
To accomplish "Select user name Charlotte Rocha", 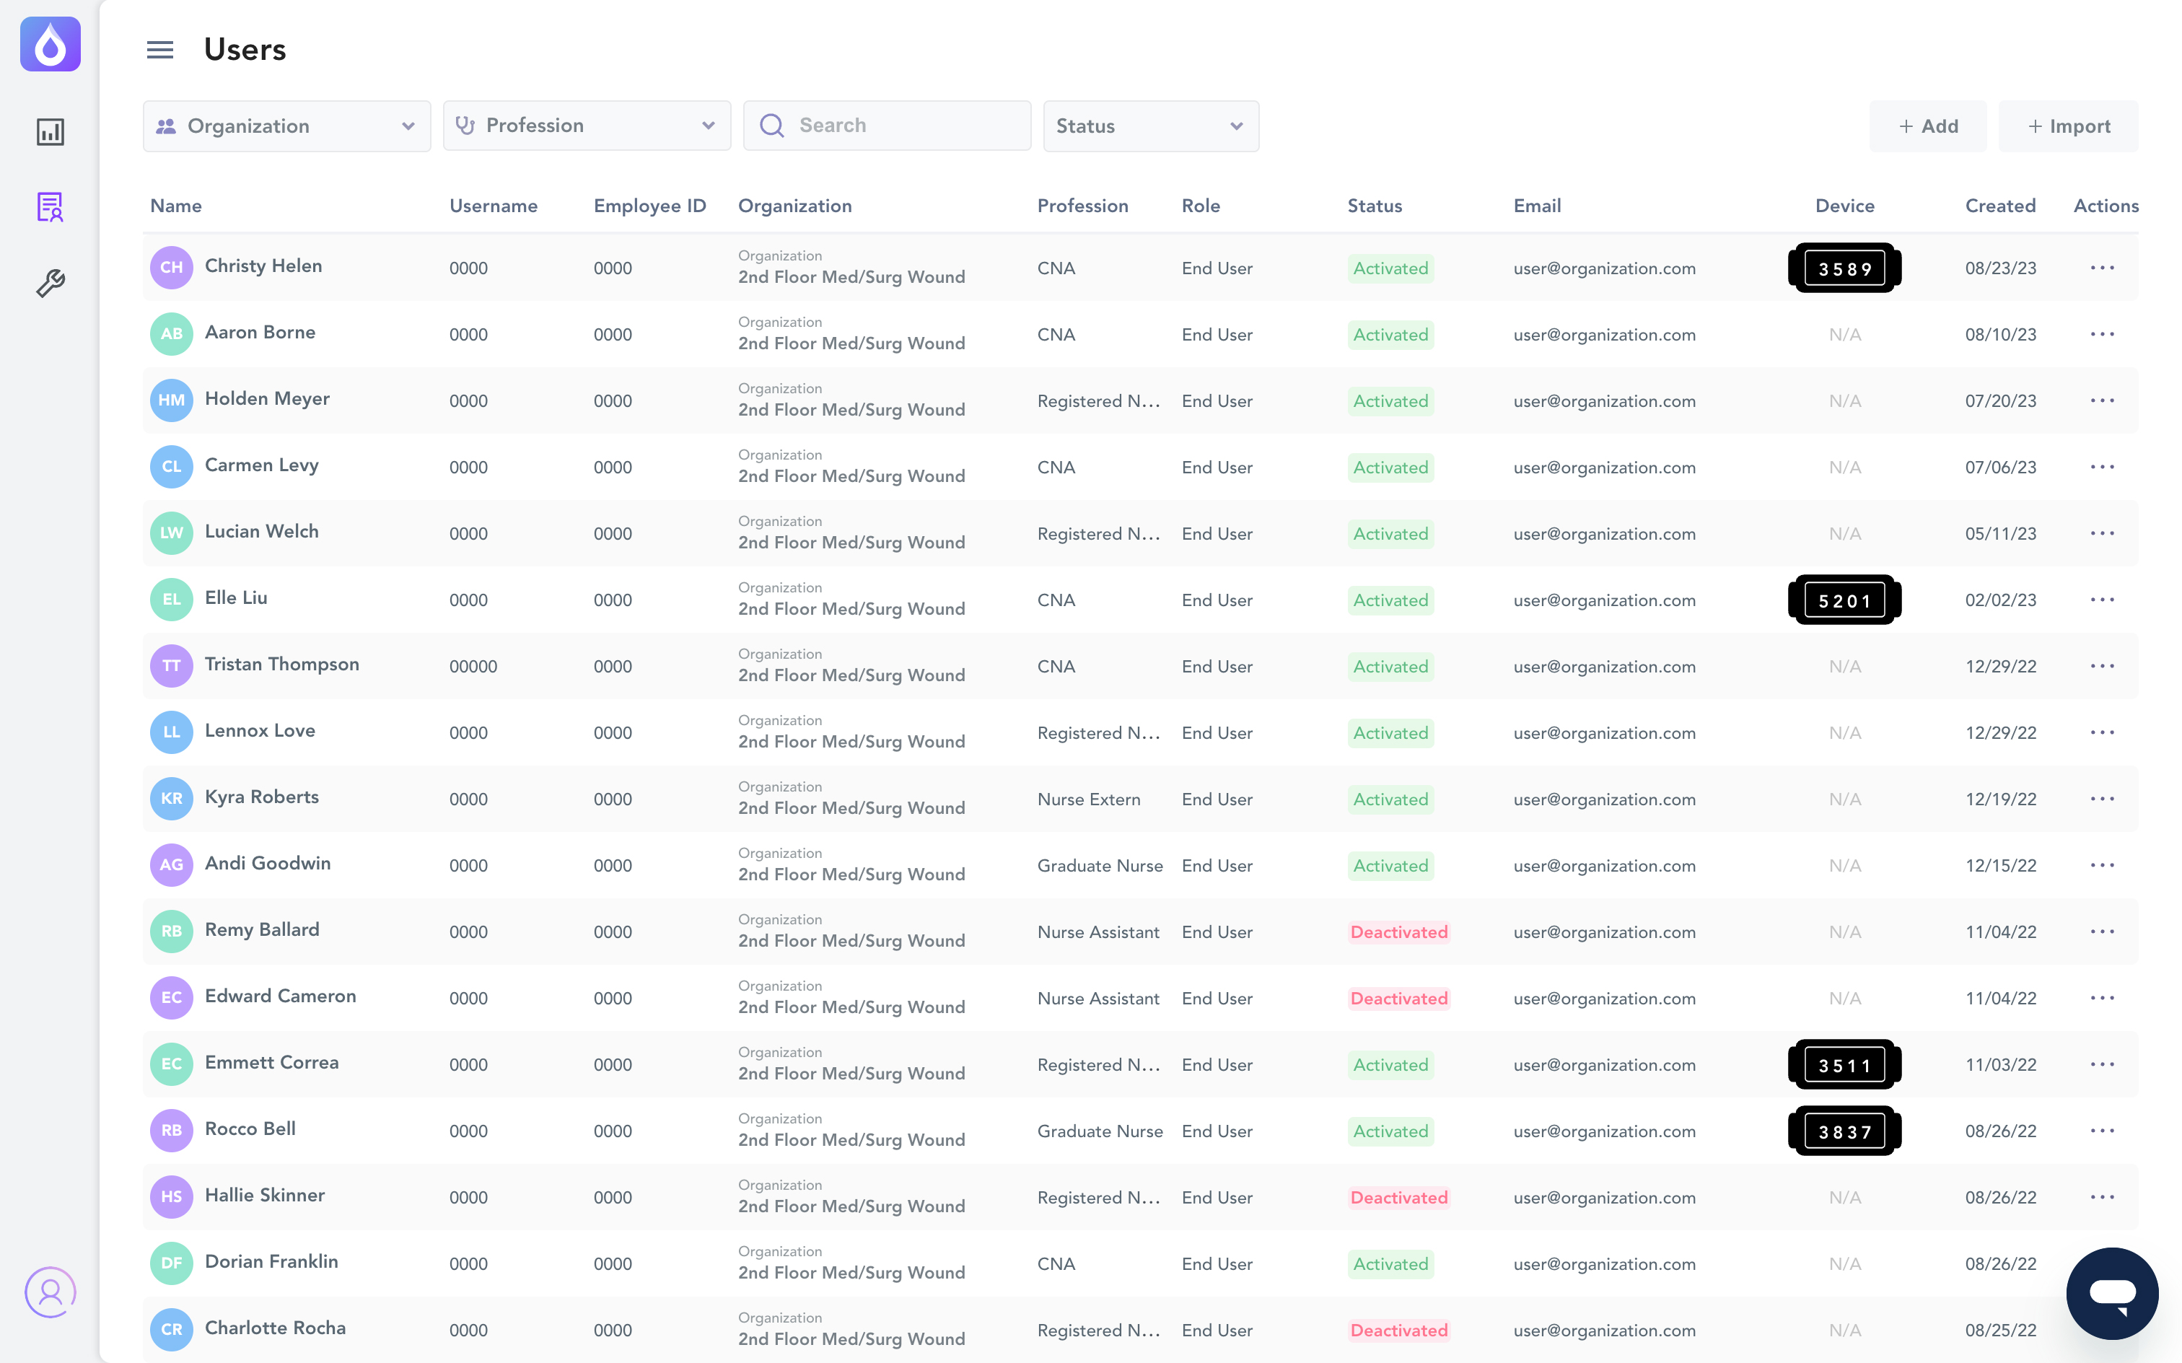I will click(275, 1328).
